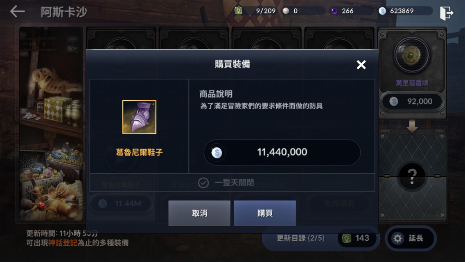Tap the silver coin balance icon
This screenshot has width=465, height=262.
(382, 11)
